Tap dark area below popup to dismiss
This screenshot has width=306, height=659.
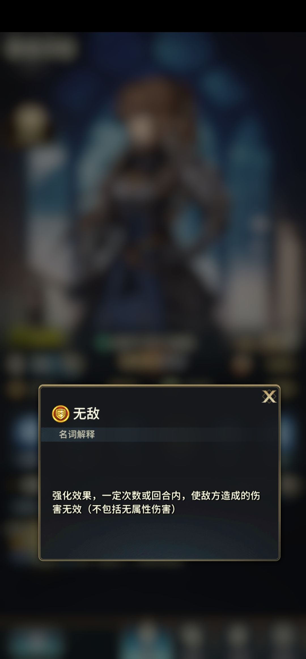tap(153, 590)
